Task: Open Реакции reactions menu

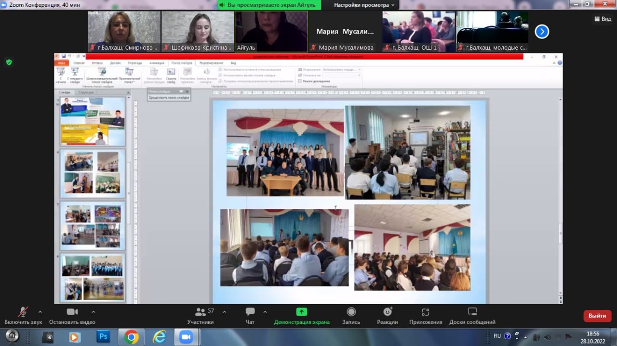Action: pyautogui.click(x=388, y=312)
